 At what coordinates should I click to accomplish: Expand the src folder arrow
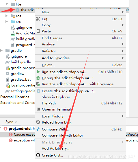click(x=7, y=22)
